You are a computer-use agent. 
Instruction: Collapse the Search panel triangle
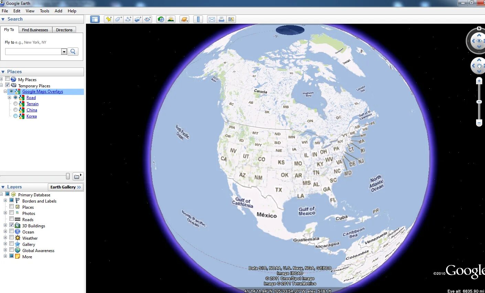click(x=3, y=19)
